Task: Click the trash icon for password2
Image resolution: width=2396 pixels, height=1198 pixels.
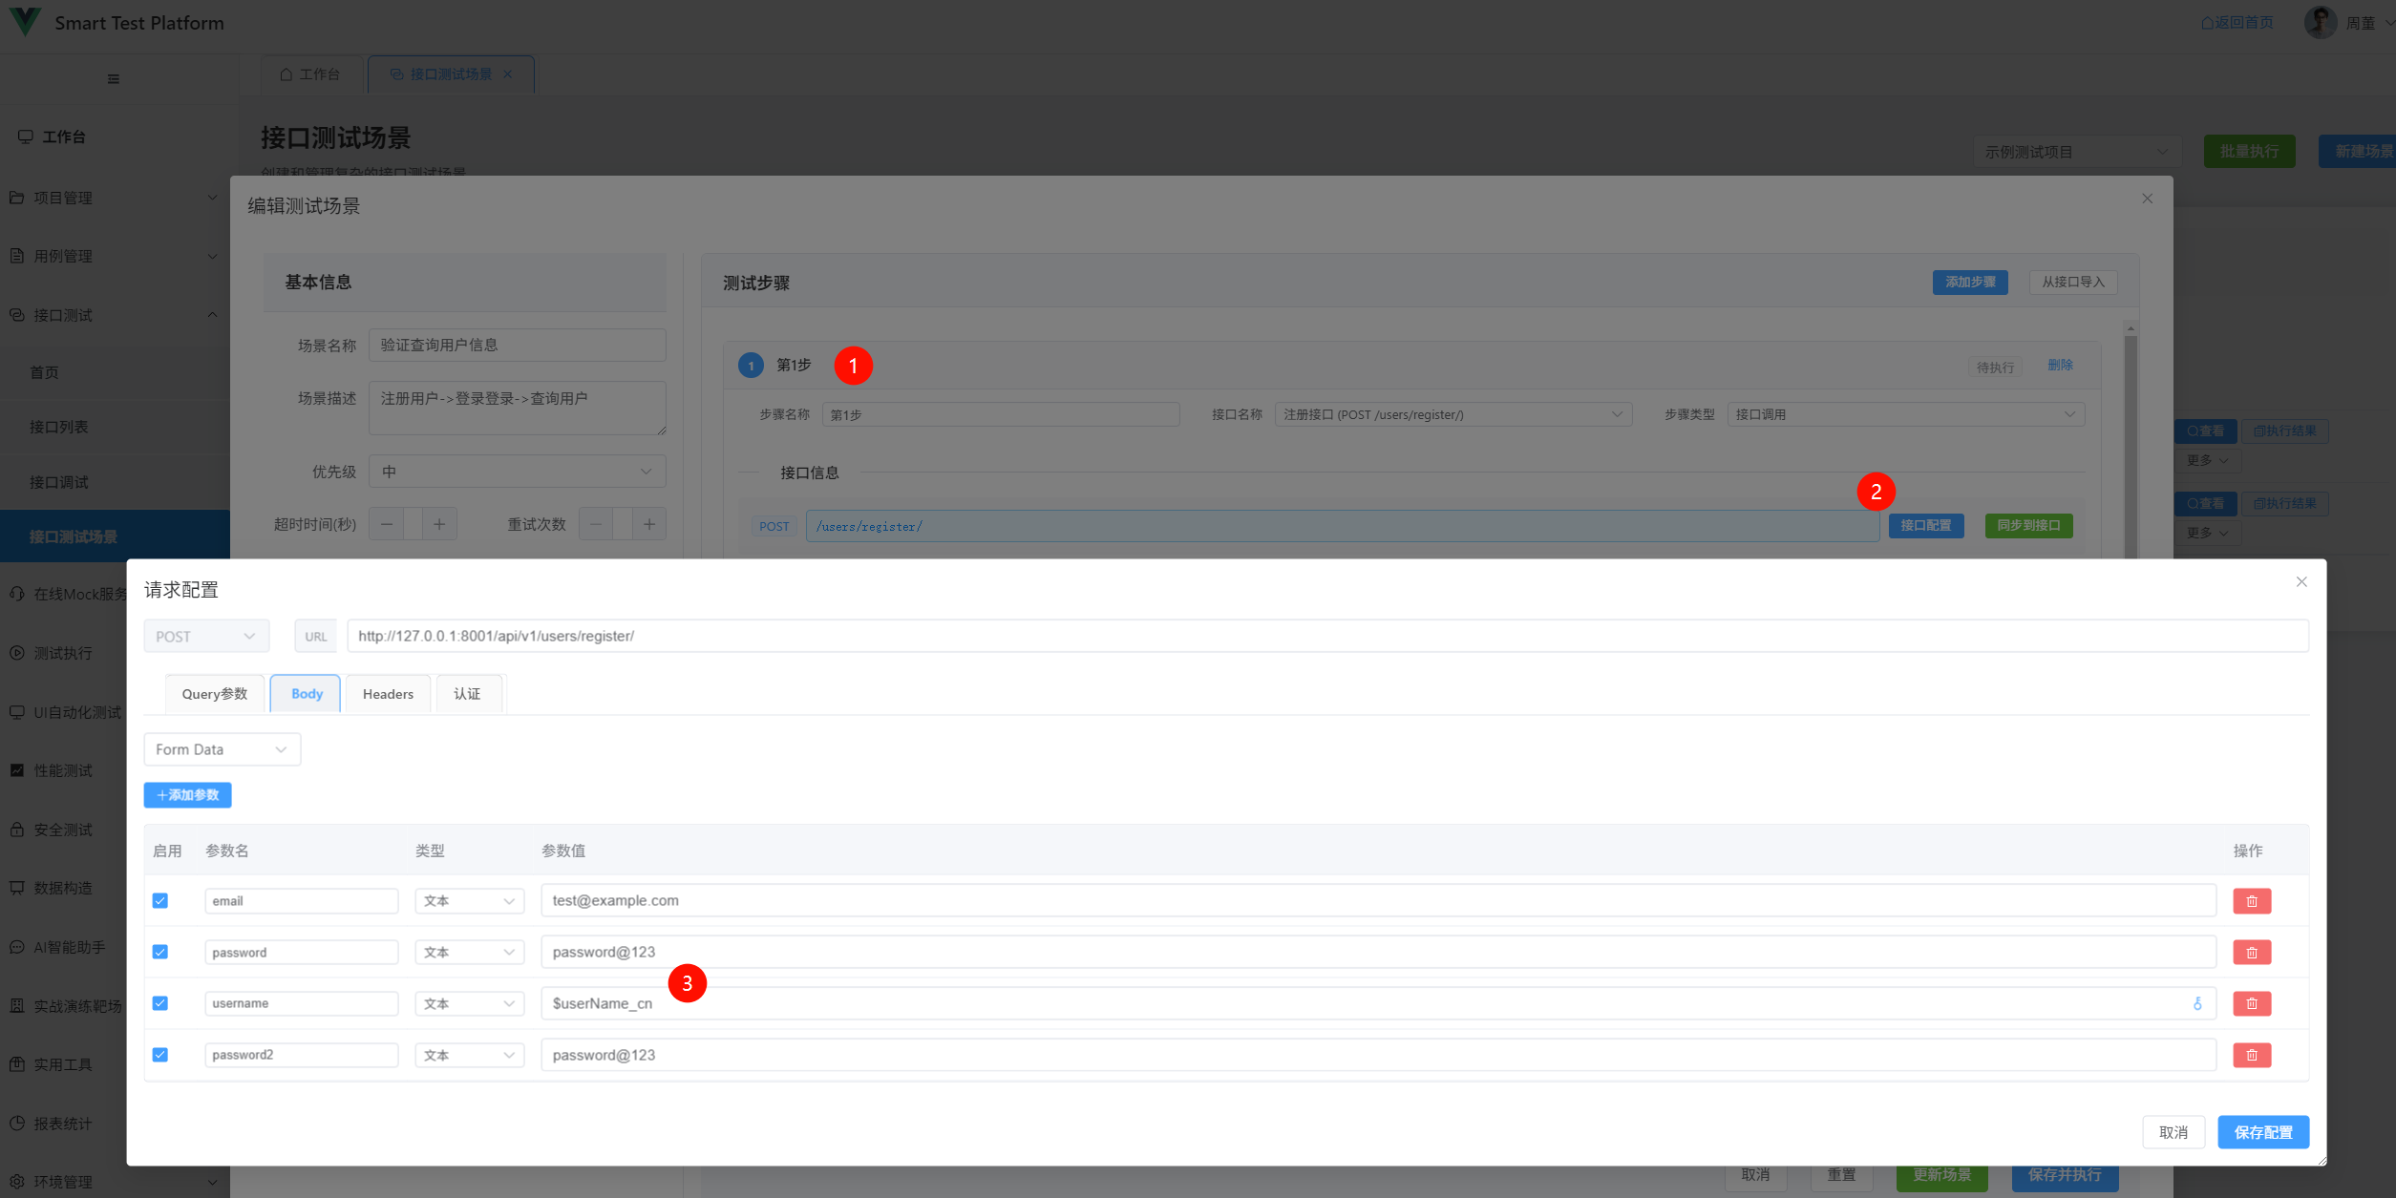Action: 2251,1055
